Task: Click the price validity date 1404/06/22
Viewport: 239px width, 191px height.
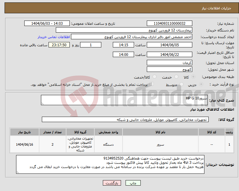Action: [x=170, y=54]
